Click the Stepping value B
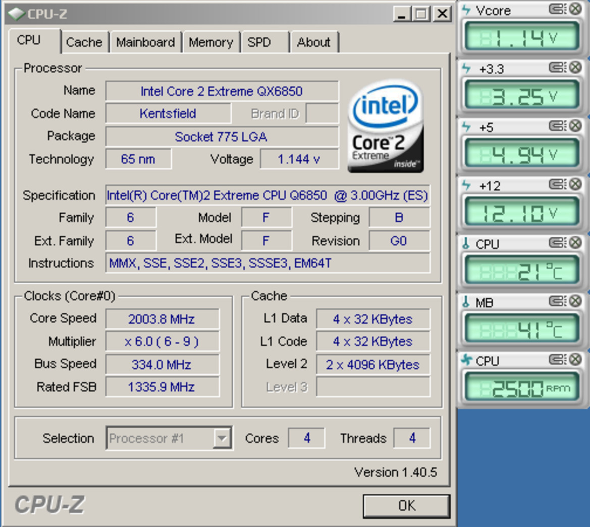The height and width of the screenshot is (527, 590). point(399,218)
